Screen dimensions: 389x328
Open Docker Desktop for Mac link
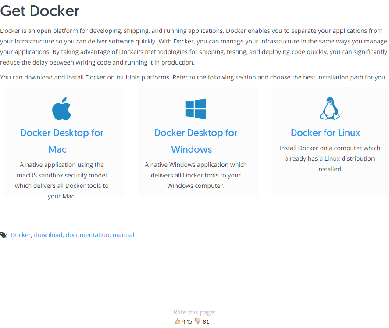(x=62, y=141)
